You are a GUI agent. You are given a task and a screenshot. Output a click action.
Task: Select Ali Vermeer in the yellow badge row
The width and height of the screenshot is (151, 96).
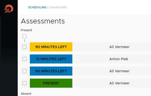(119, 47)
